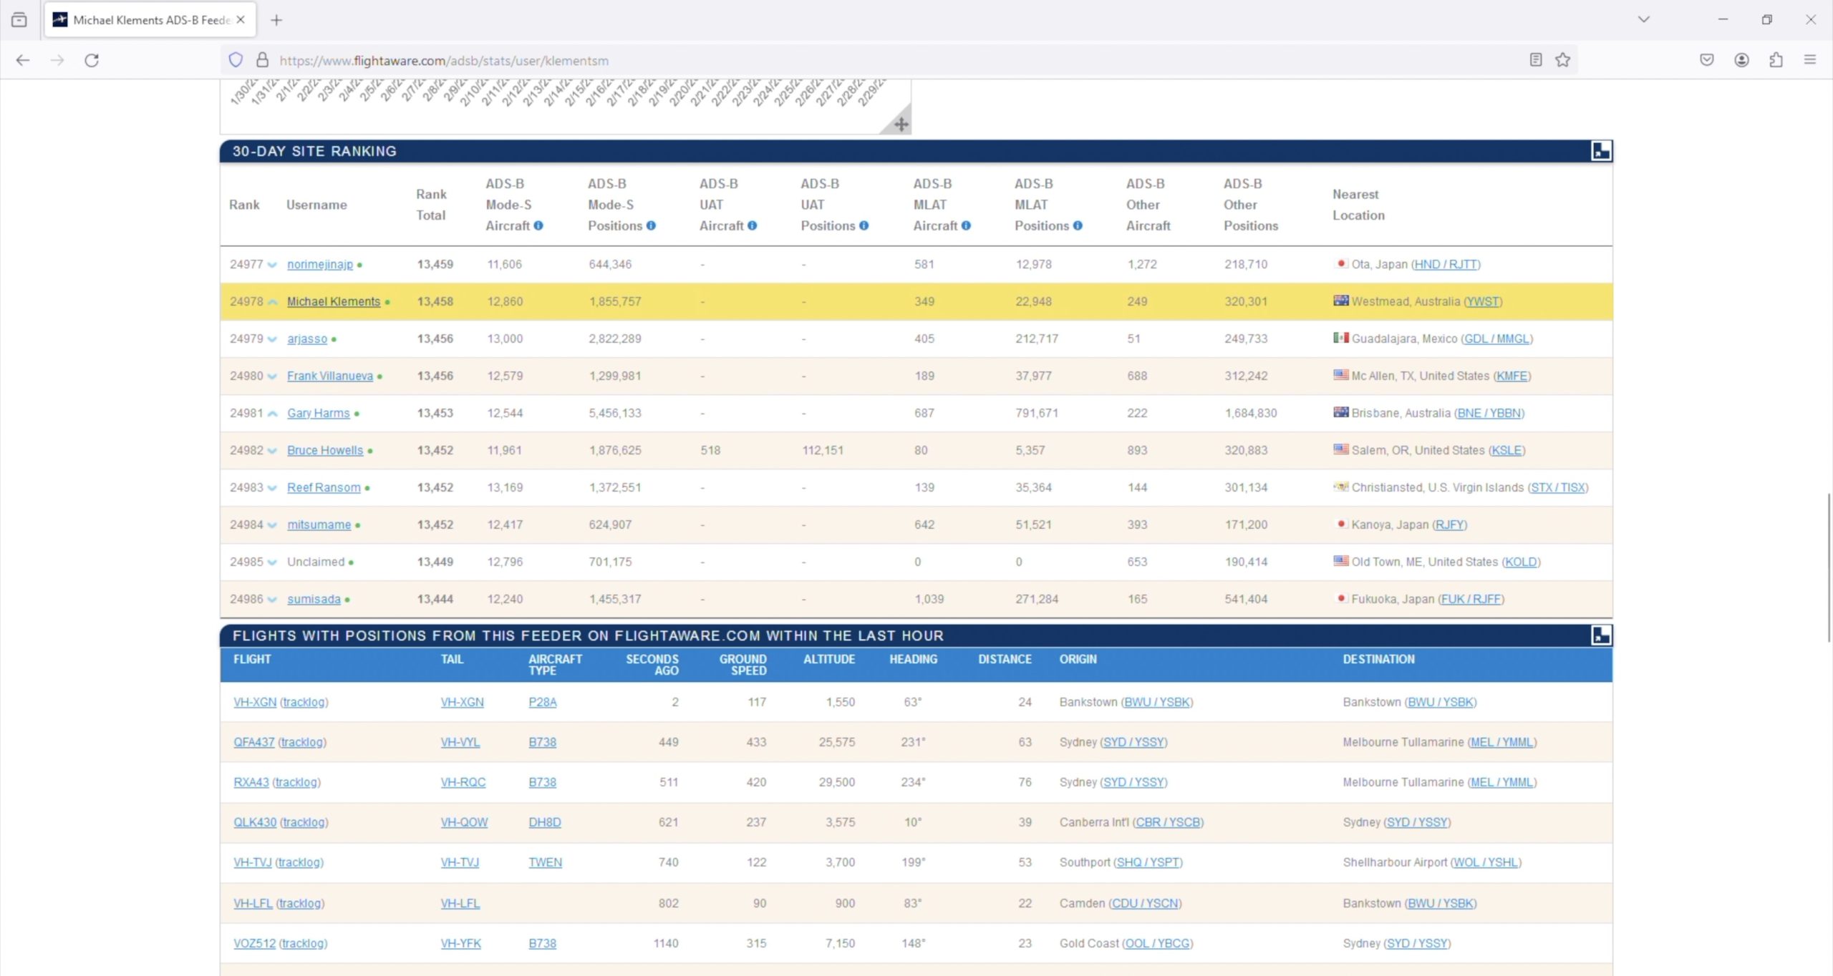The height and width of the screenshot is (976, 1833).
Task: Open Firefox extensions puzzle icon
Action: pyautogui.click(x=1776, y=60)
